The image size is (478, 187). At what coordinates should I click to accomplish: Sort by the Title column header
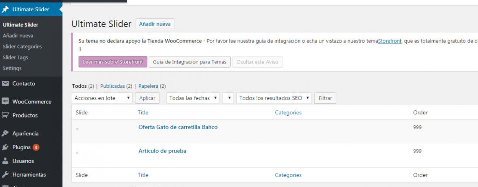143,113
